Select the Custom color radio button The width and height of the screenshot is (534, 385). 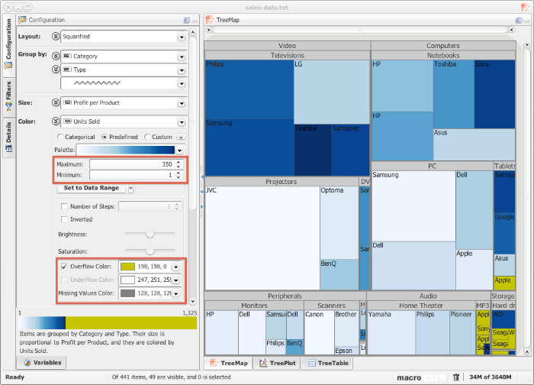coord(147,137)
